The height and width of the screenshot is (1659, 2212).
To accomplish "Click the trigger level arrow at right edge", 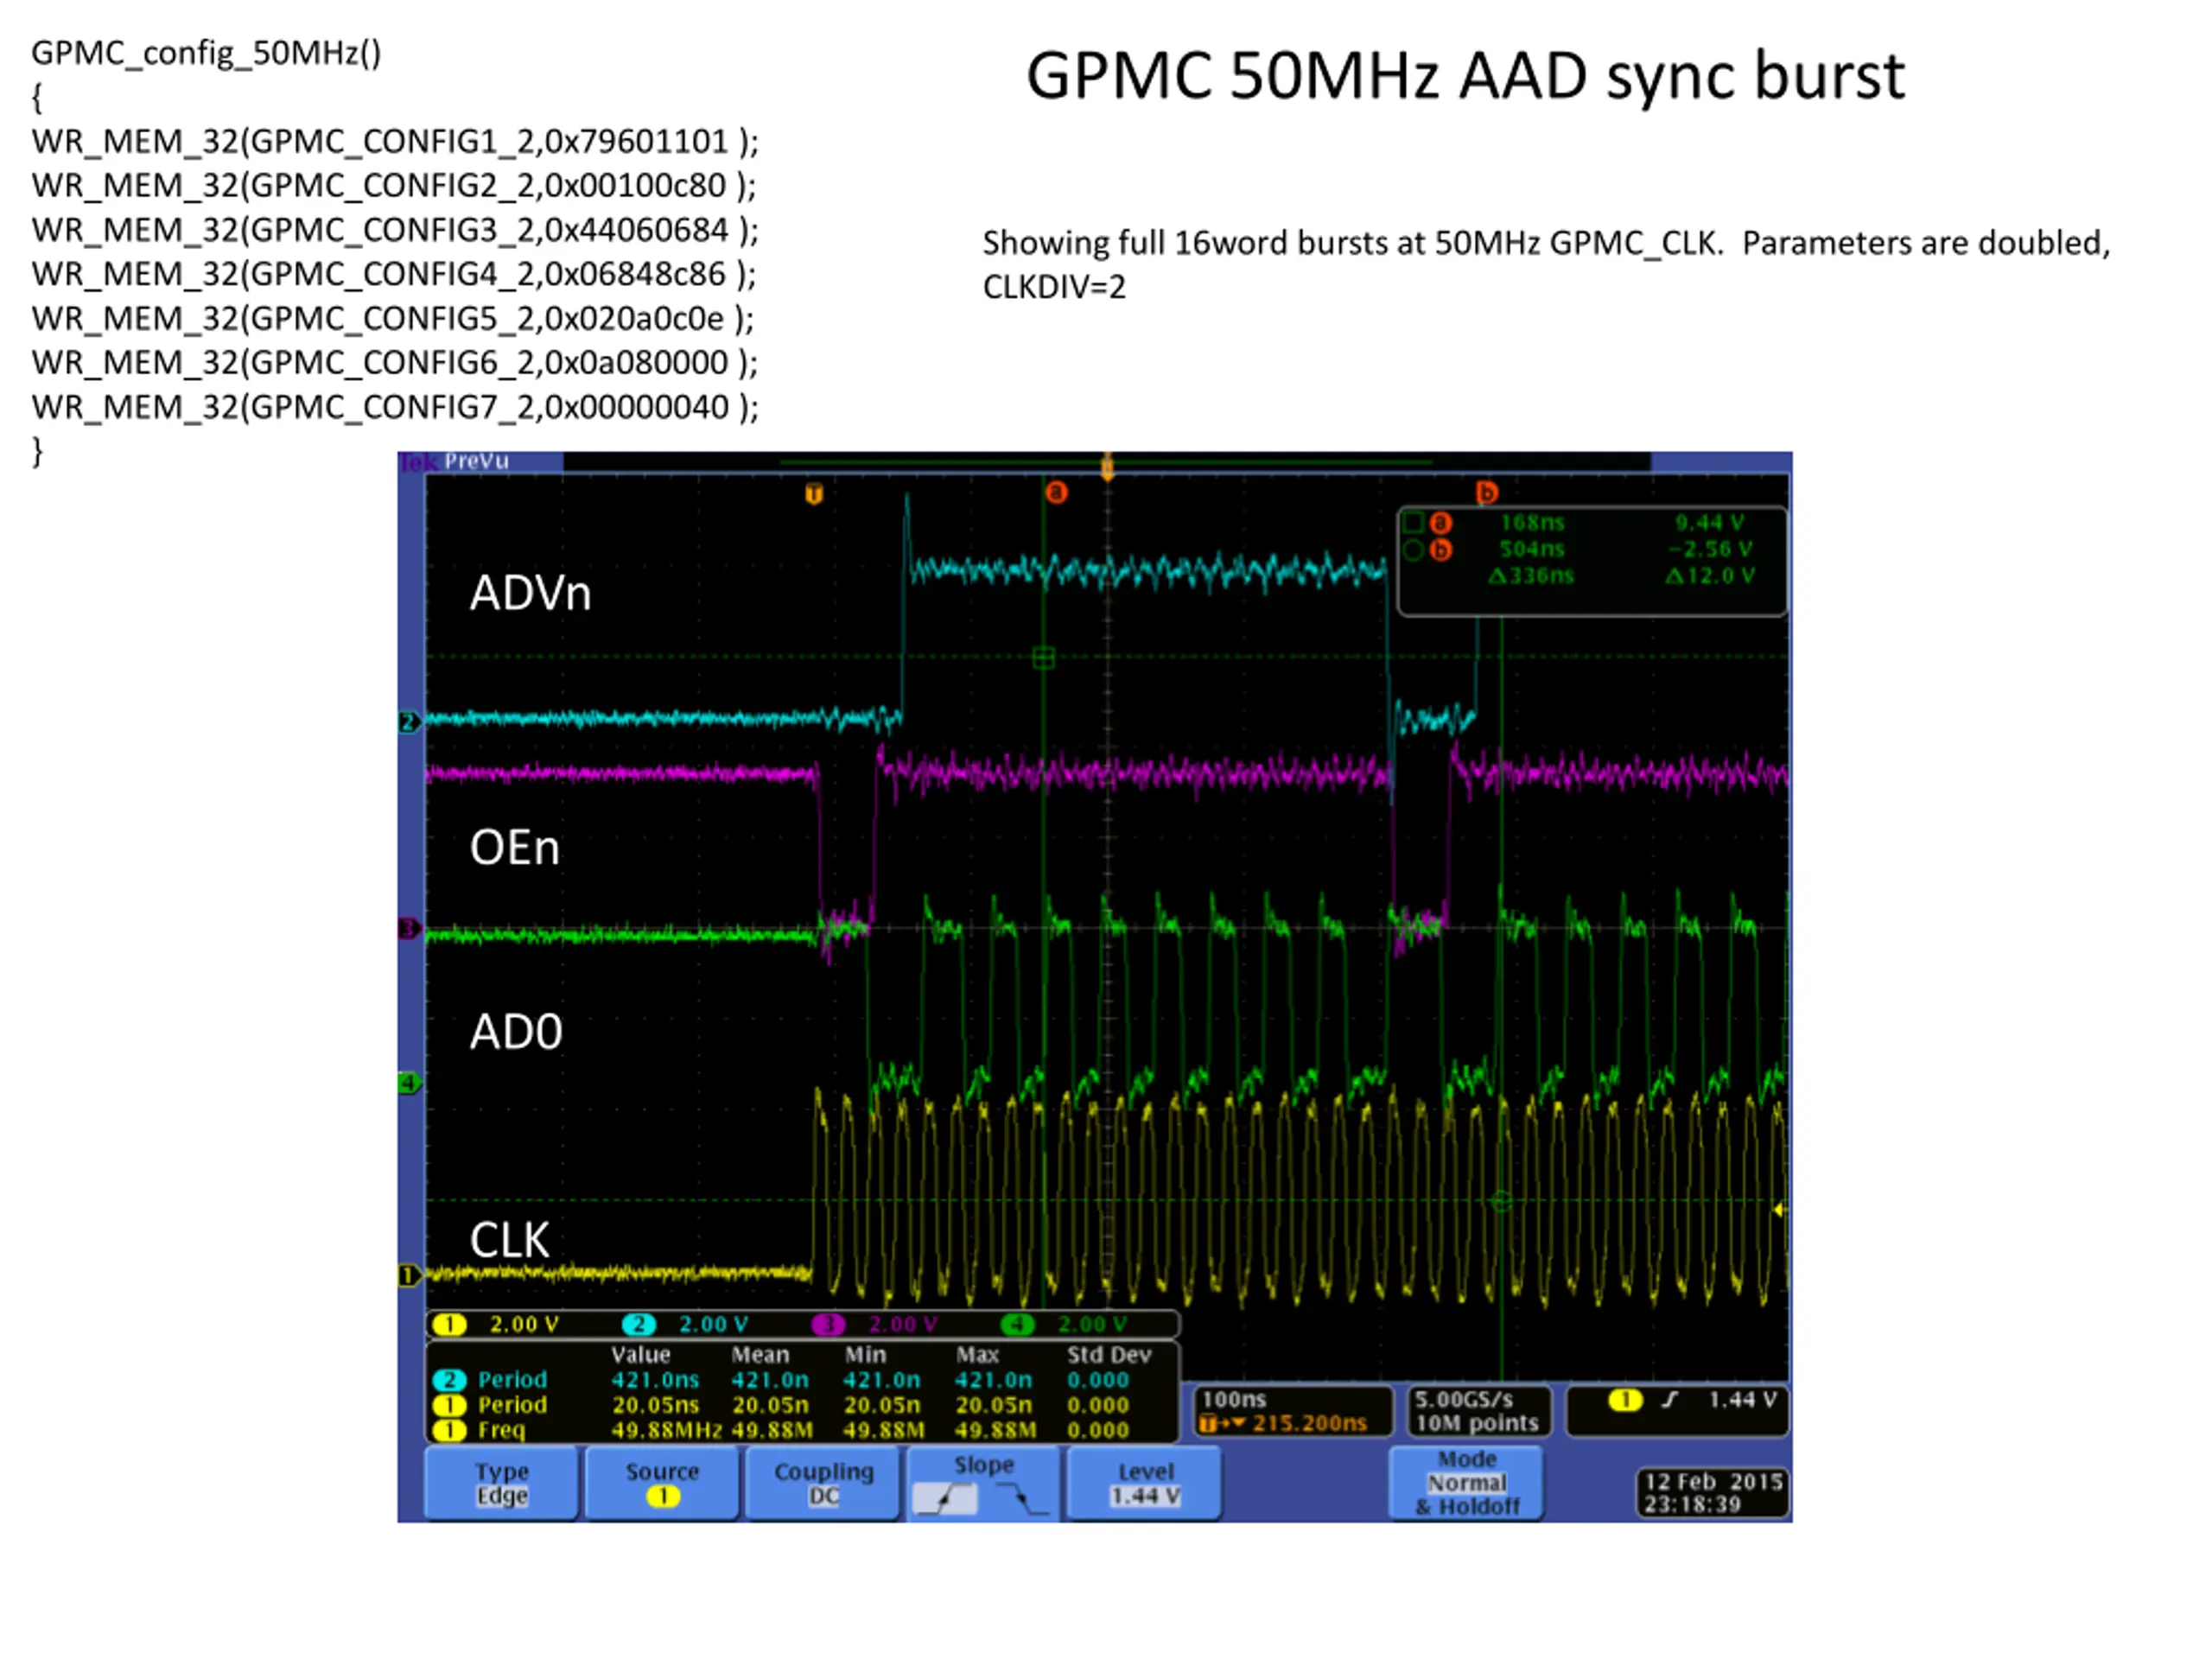I will click(x=1779, y=1210).
